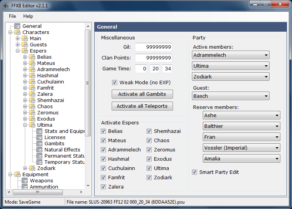Click the General page icon in tree
Screen dimensions: 292x209
coord(17,26)
